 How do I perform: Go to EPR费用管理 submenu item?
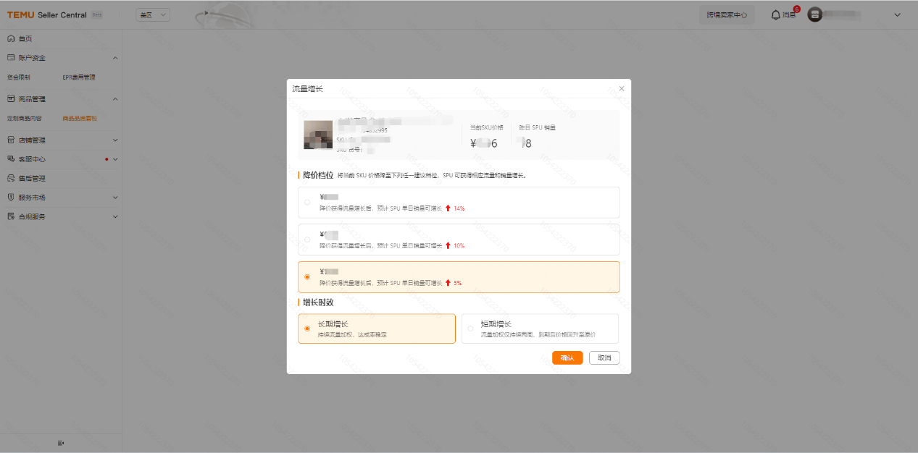(x=79, y=77)
